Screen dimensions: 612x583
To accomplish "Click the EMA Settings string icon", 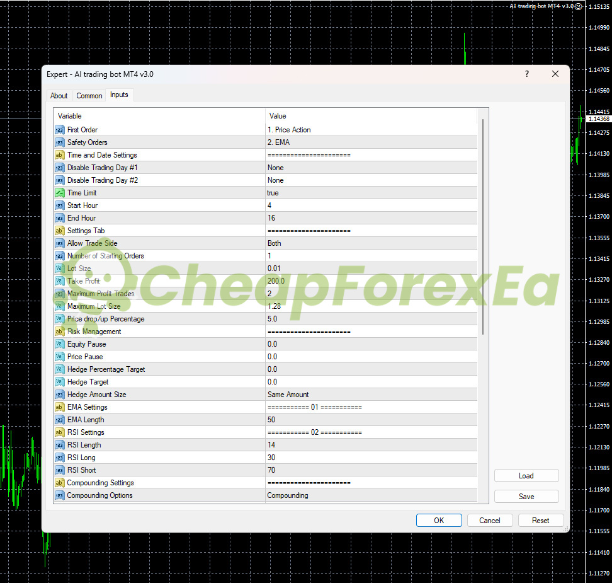I will [59, 407].
